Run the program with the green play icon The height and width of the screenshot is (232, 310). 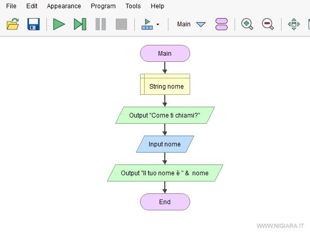click(x=59, y=24)
